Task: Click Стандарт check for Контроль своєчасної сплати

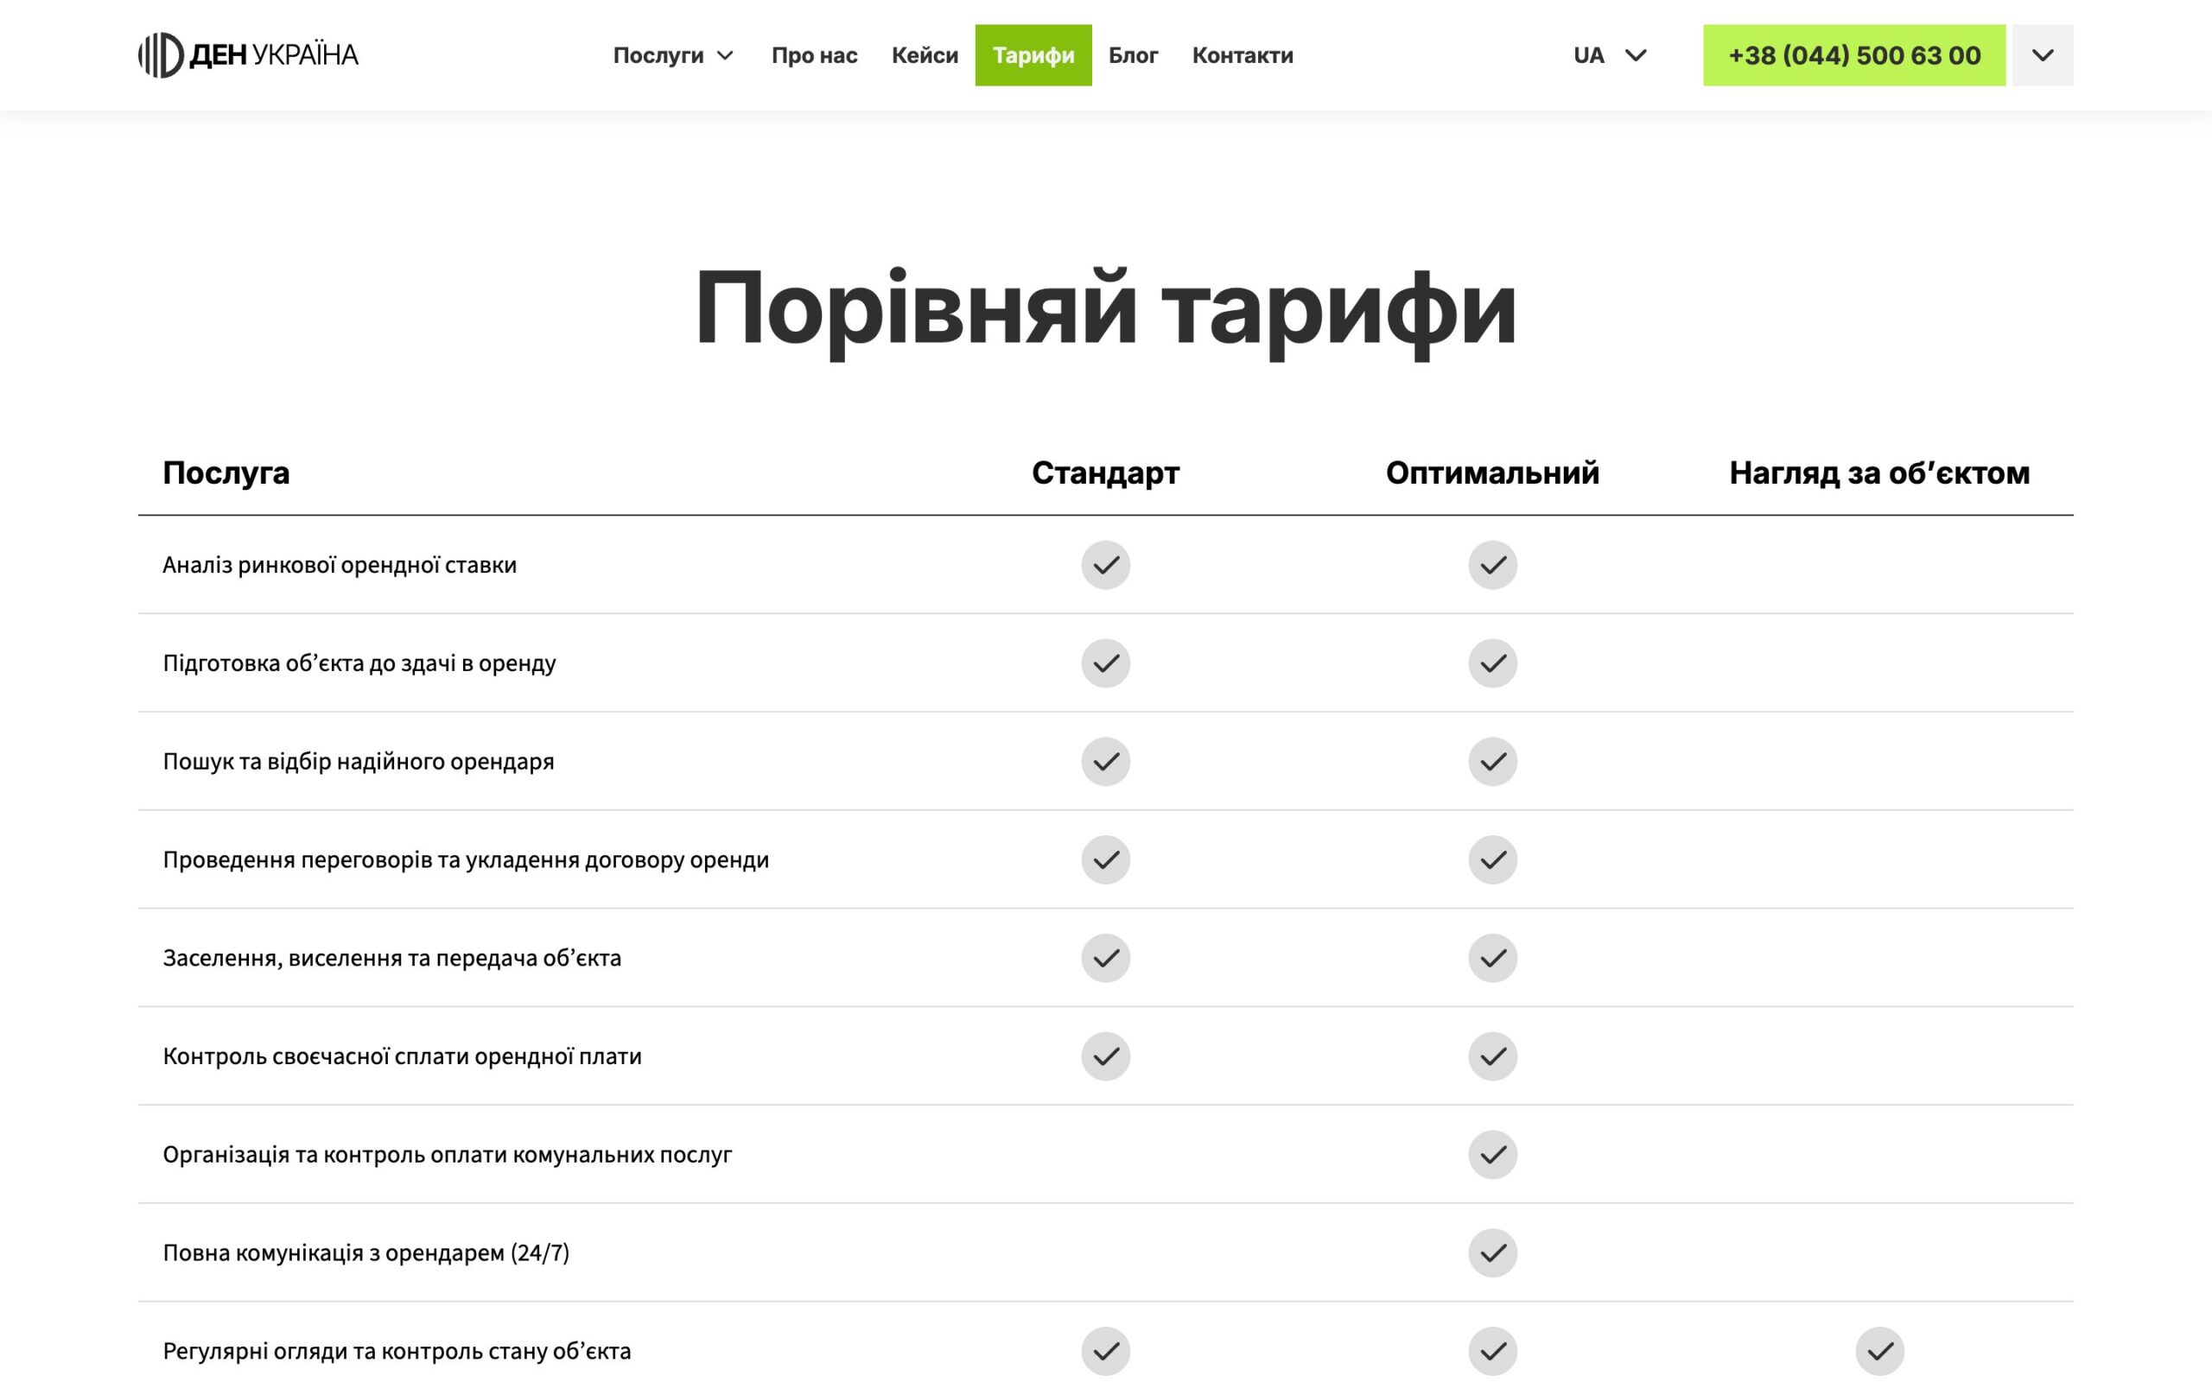Action: (x=1105, y=1056)
